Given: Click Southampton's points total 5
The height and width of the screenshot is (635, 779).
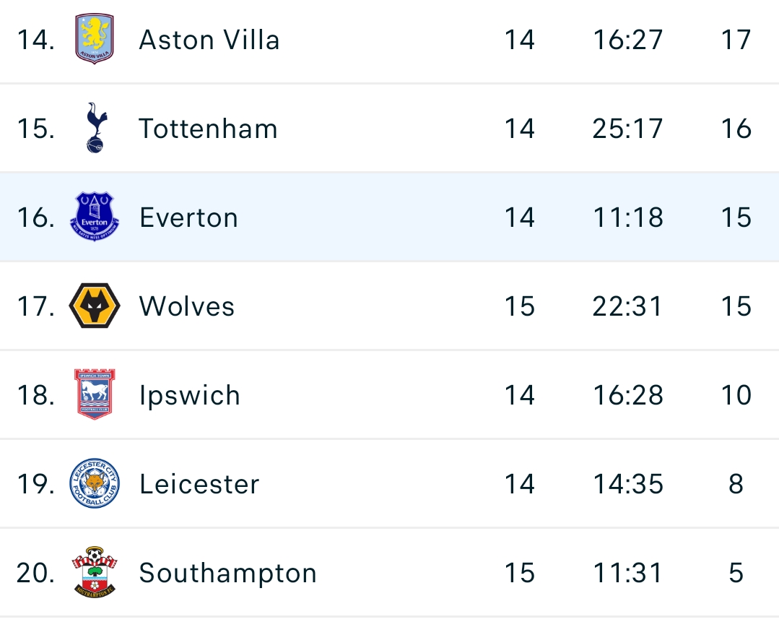Looking at the screenshot, I should point(736,572).
